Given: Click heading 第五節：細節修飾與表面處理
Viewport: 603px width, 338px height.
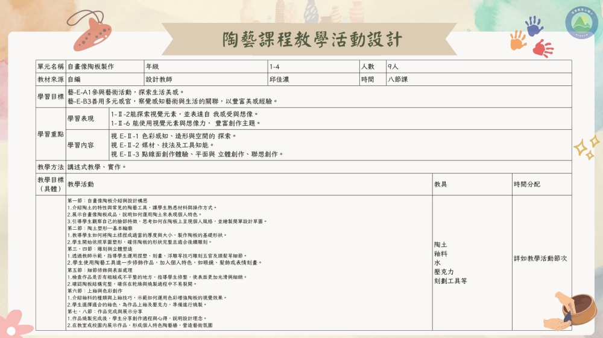Looking at the screenshot, I should pos(100,270).
